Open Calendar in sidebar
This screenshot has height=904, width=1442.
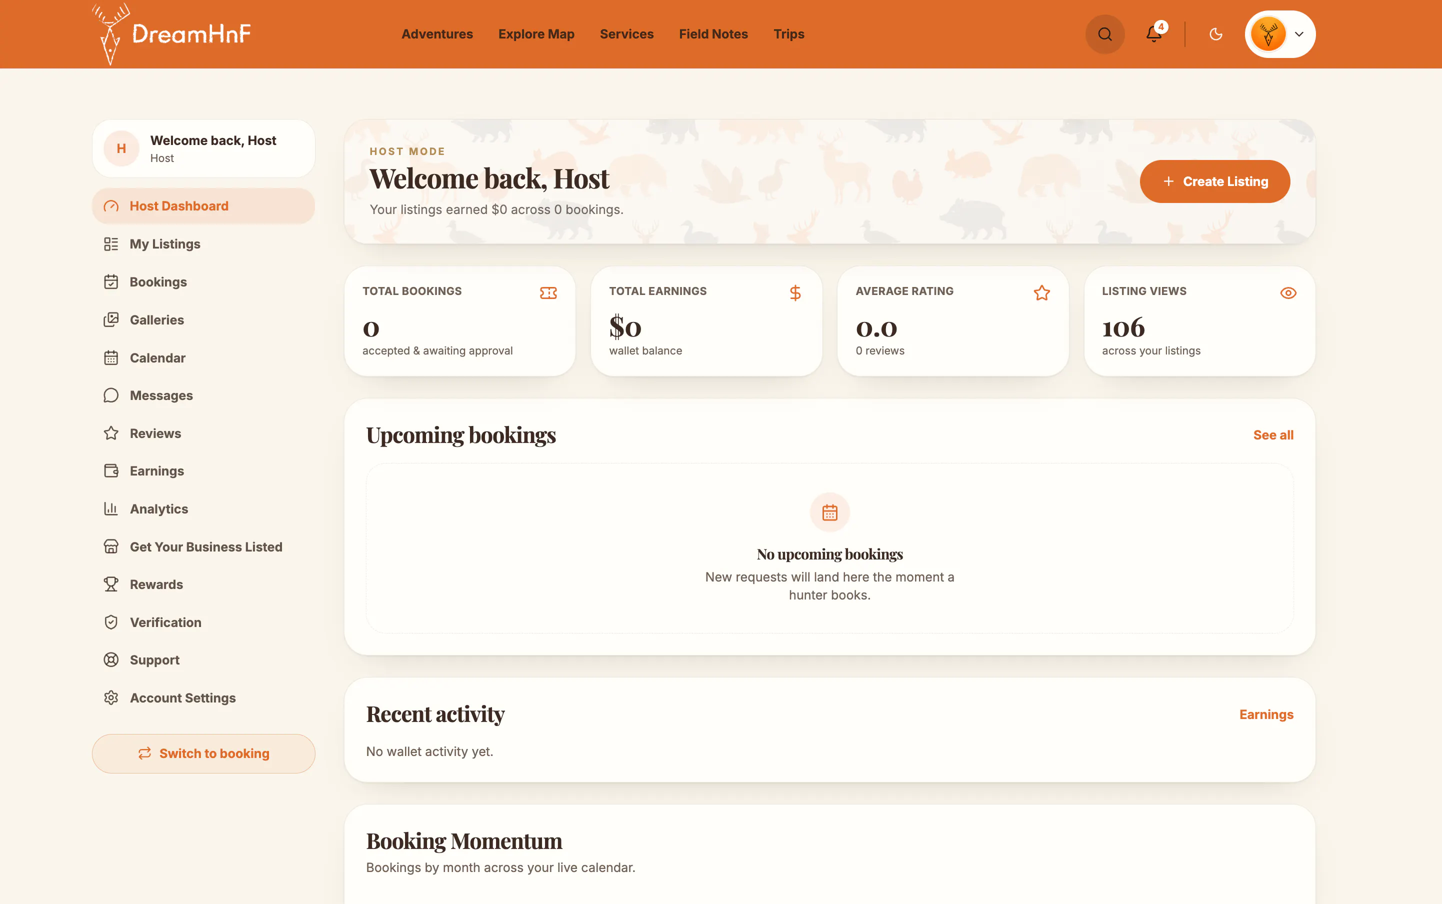pyautogui.click(x=203, y=357)
